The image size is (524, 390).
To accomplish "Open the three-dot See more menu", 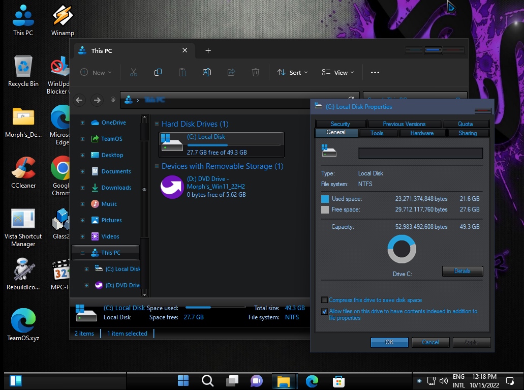I will tap(375, 73).
